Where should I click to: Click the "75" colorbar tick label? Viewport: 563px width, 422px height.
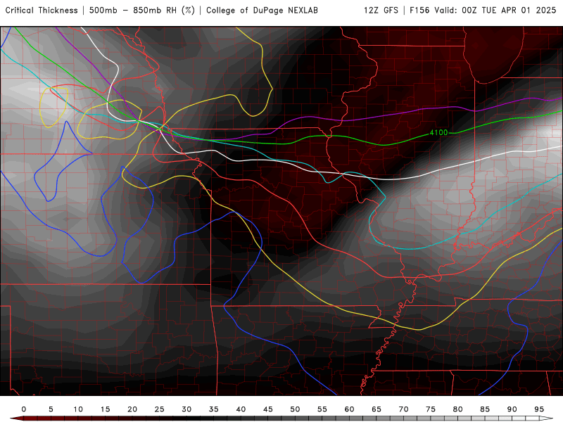click(x=431, y=409)
